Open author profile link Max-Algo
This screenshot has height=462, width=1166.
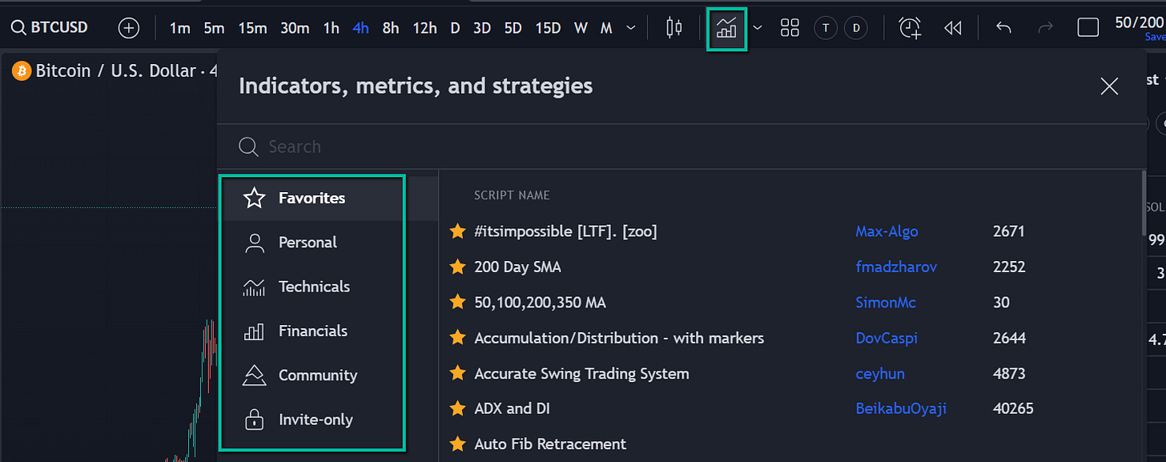tap(887, 231)
